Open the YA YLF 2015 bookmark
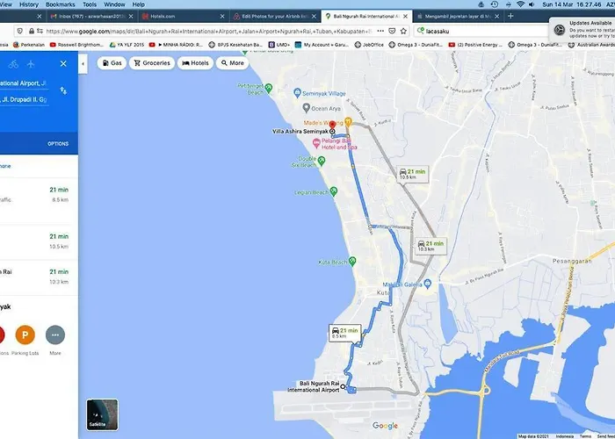This screenshot has width=615, height=439. pos(127,45)
